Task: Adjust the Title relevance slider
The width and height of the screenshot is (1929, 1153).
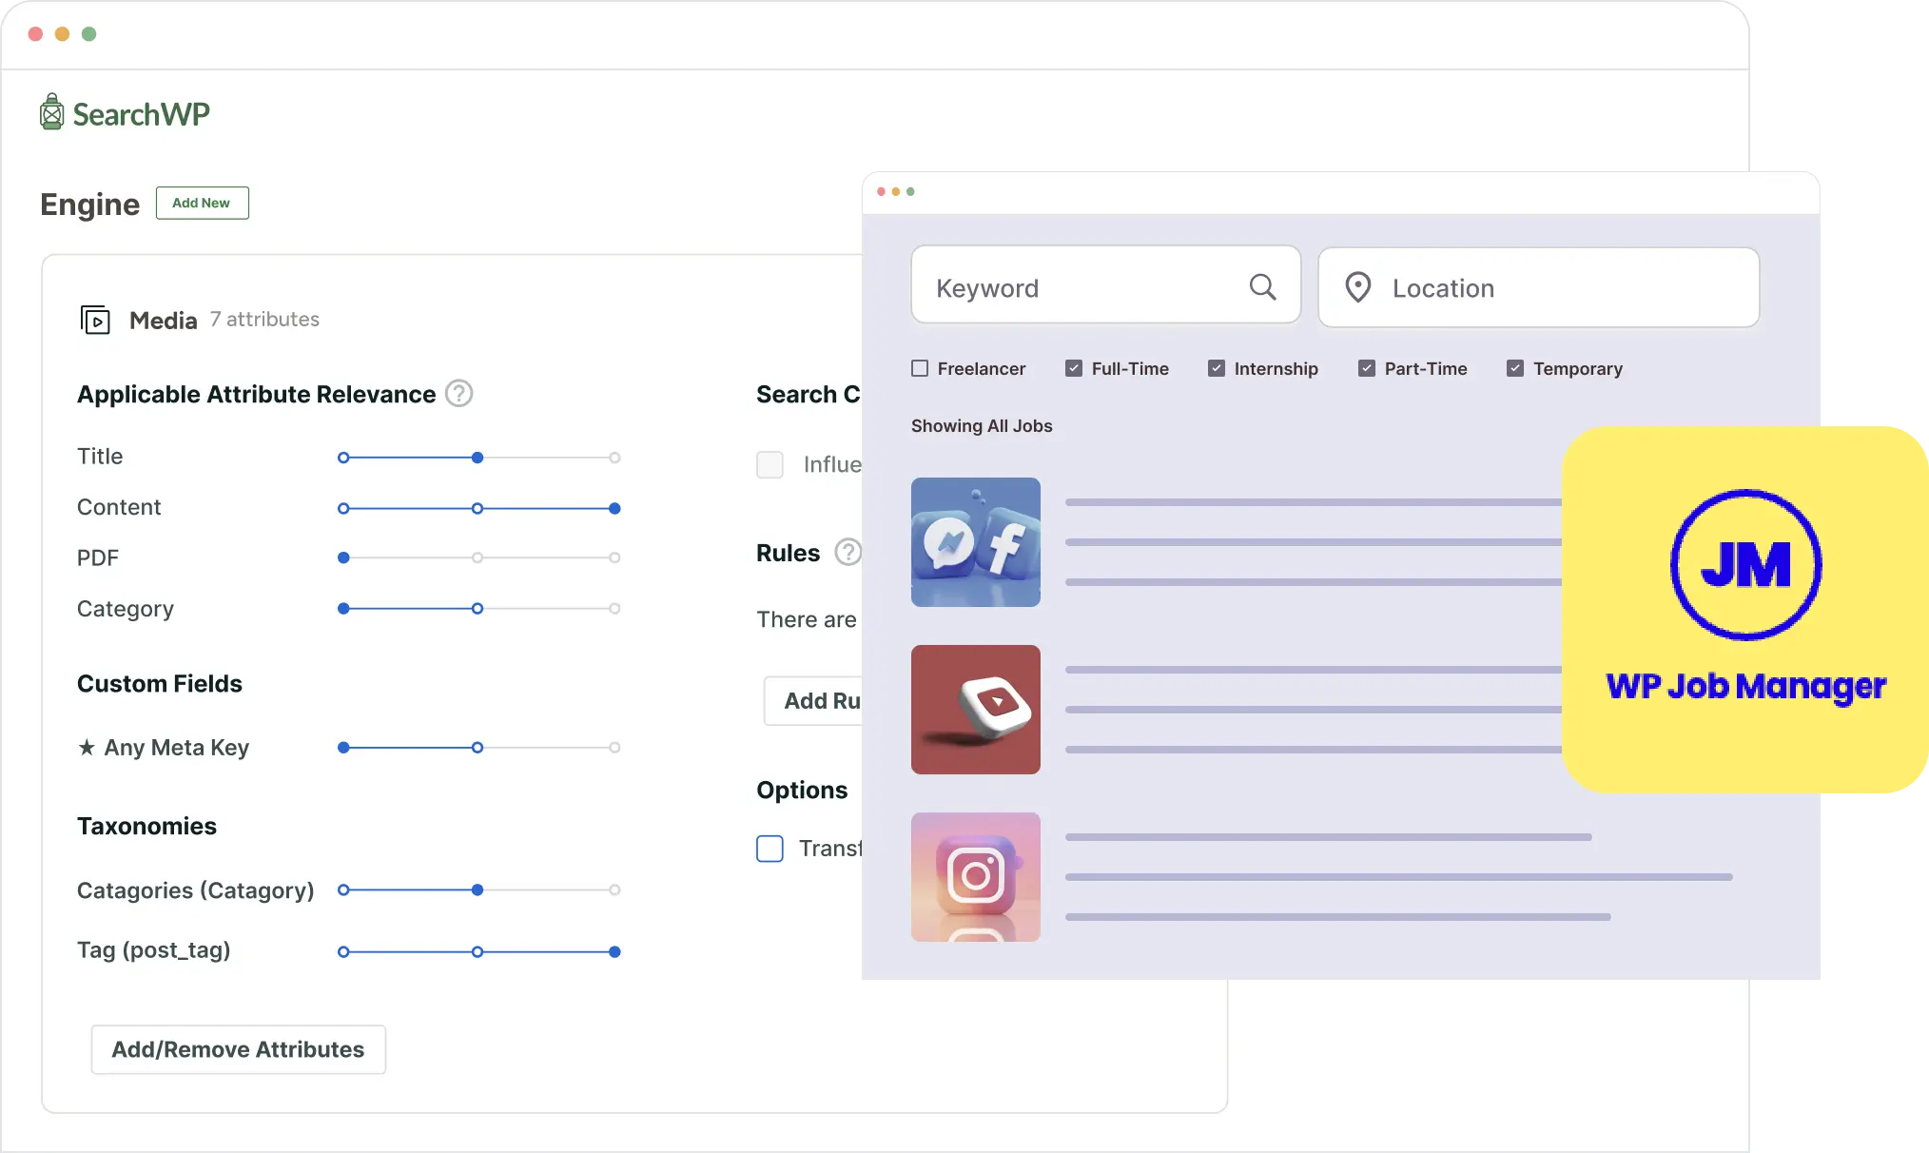Action: [477, 458]
